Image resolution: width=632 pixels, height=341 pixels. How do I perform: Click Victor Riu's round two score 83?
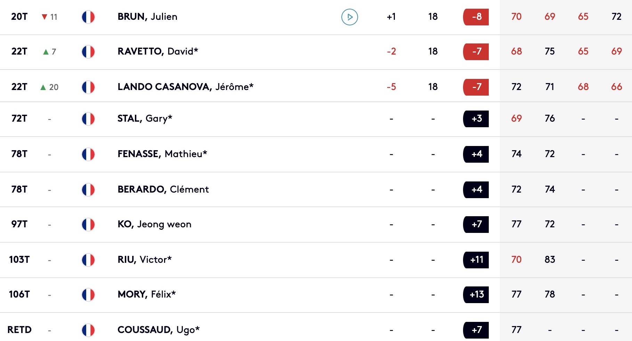(550, 260)
